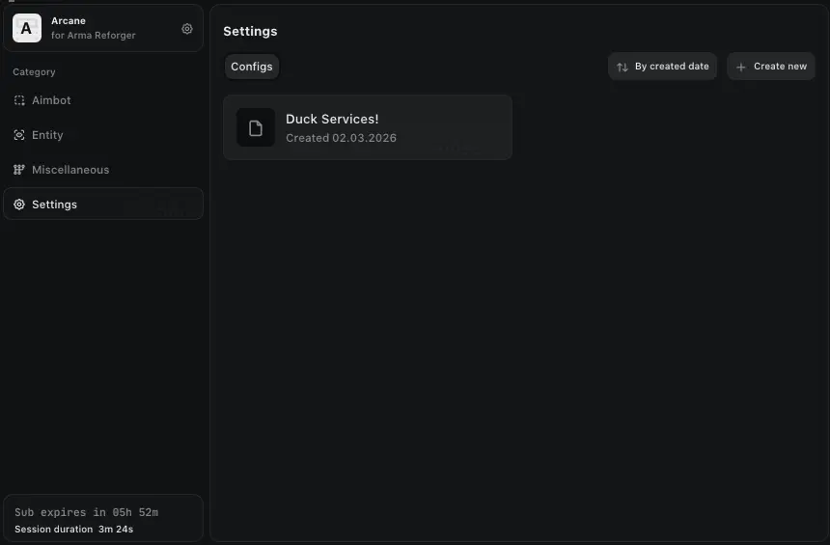Select the Settings category label

(x=55, y=204)
